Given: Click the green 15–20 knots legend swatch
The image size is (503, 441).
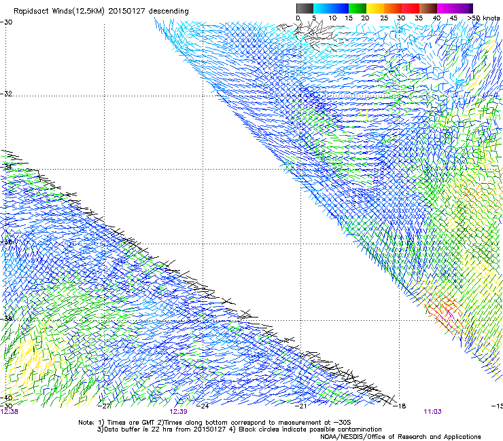Looking at the screenshot, I should [x=358, y=8].
